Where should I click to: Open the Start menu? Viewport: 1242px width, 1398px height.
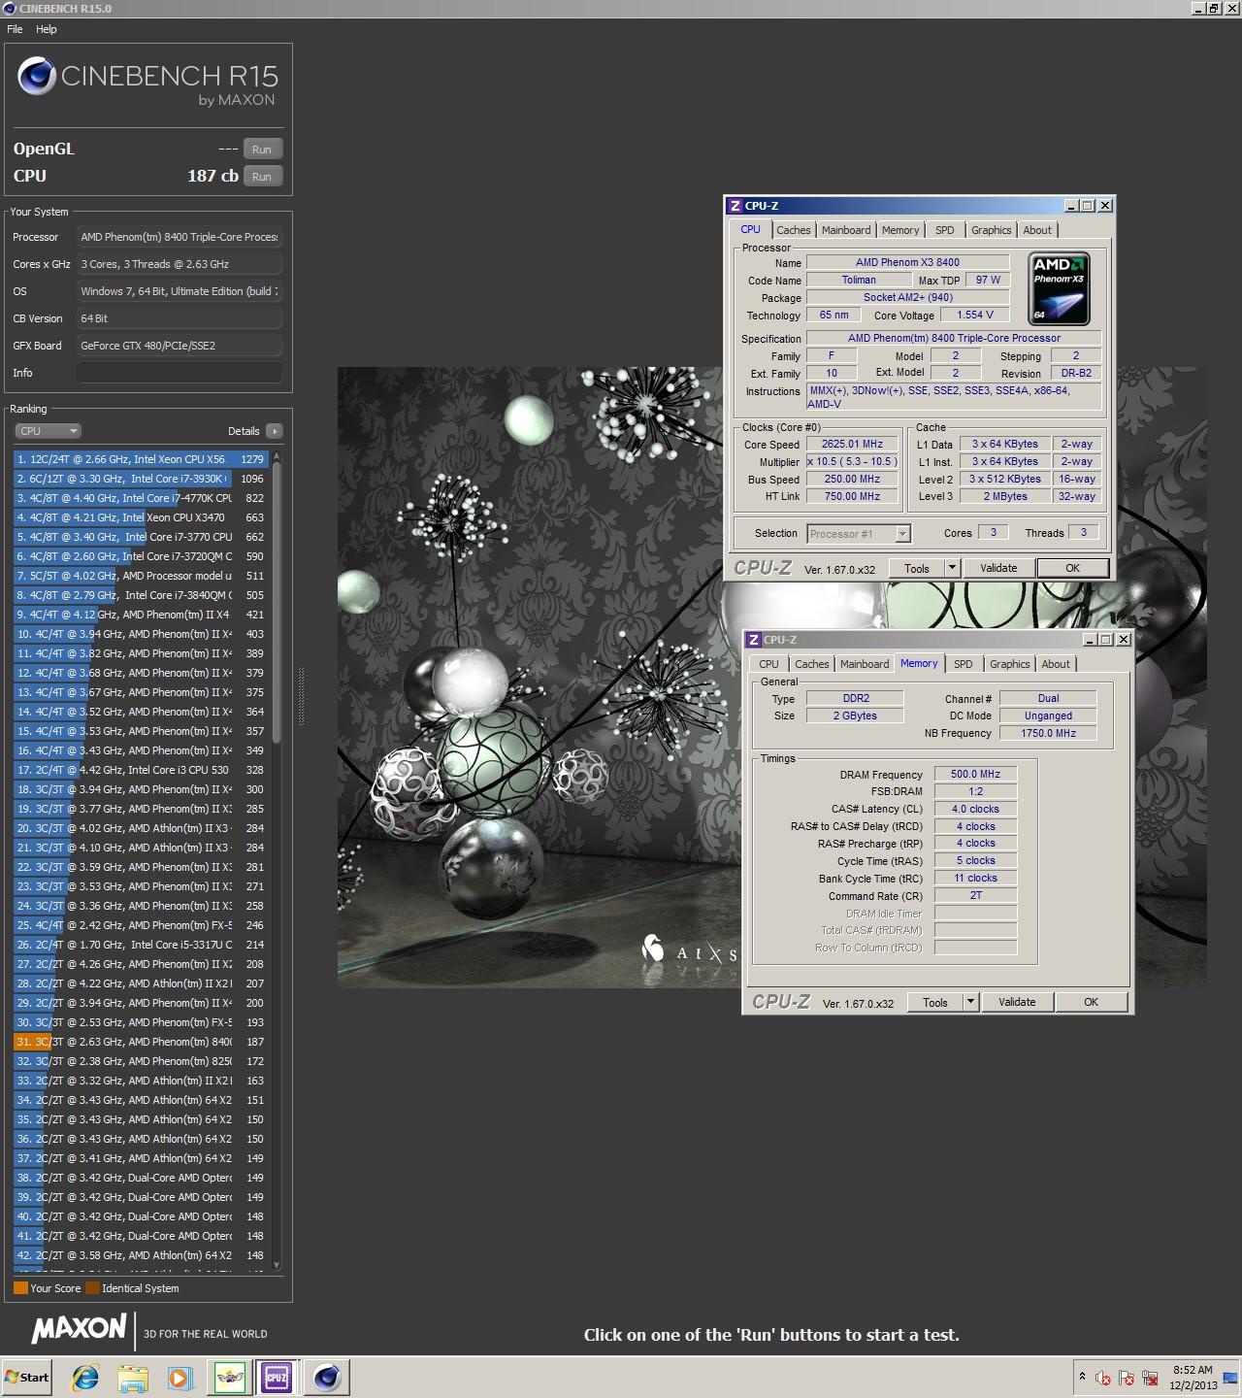[x=27, y=1377]
